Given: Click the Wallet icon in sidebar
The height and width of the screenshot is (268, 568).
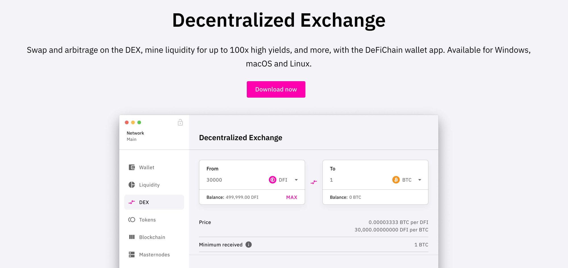Looking at the screenshot, I should 132,167.
